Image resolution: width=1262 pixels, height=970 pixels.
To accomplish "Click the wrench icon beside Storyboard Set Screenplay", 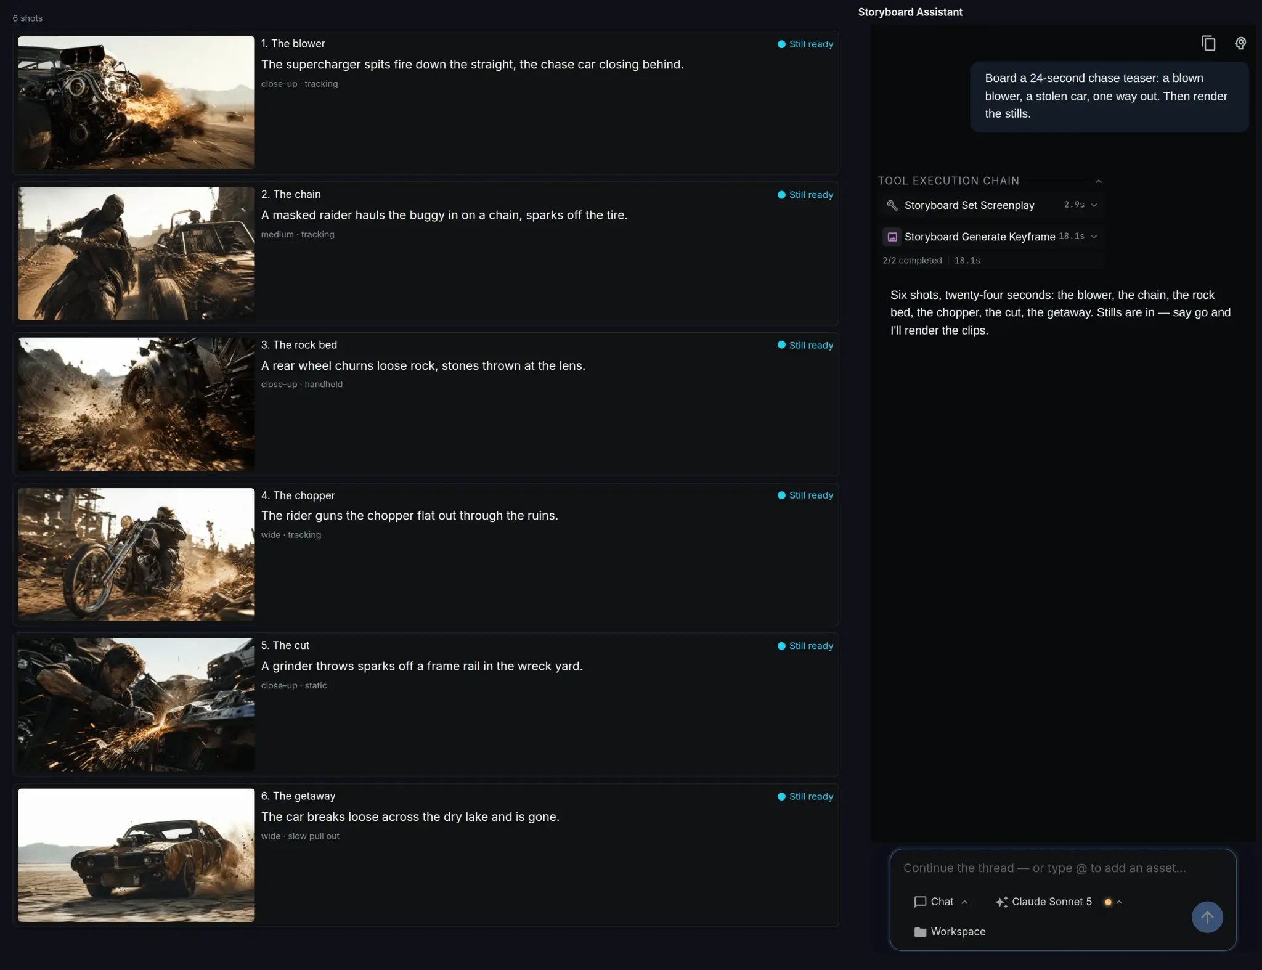I will click(892, 205).
